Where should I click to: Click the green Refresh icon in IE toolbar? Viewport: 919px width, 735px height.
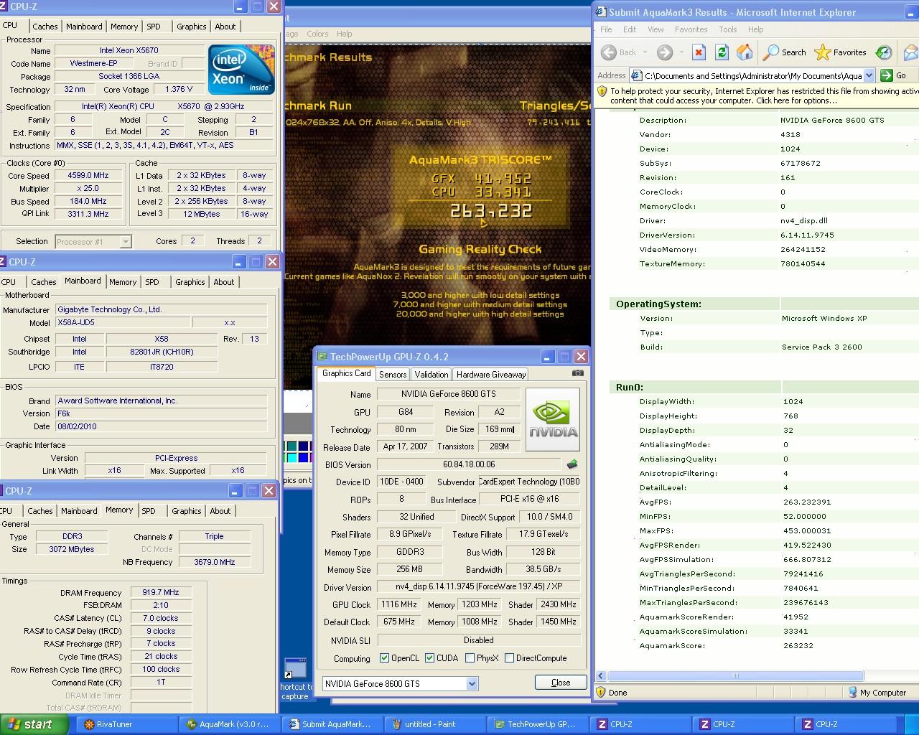pyautogui.click(x=722, y=52)
